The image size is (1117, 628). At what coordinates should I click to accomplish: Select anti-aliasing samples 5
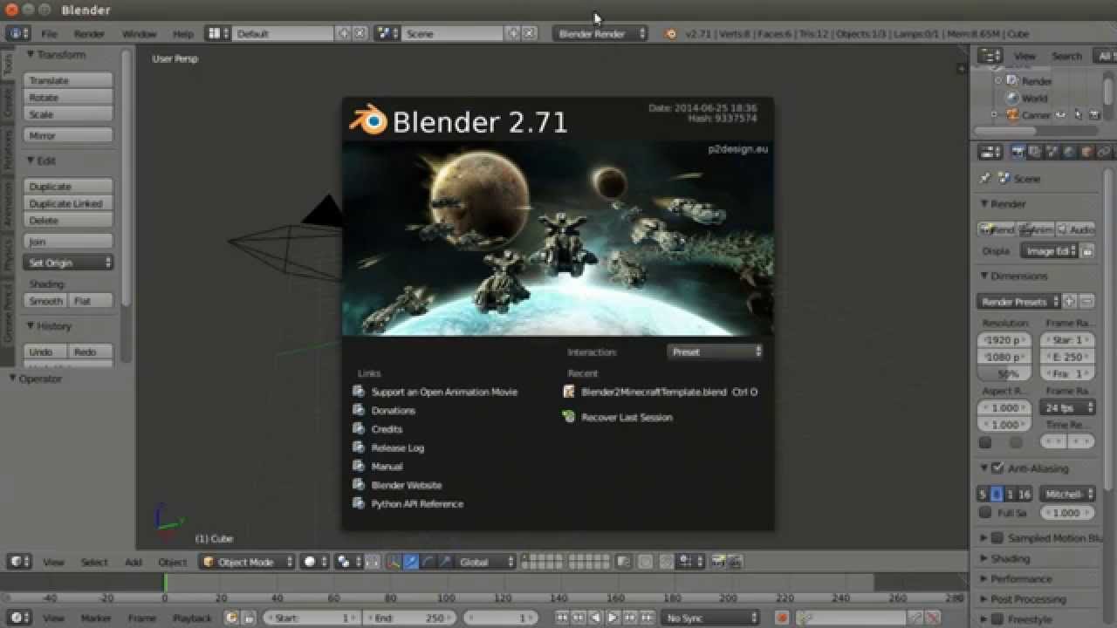[983, 495]
